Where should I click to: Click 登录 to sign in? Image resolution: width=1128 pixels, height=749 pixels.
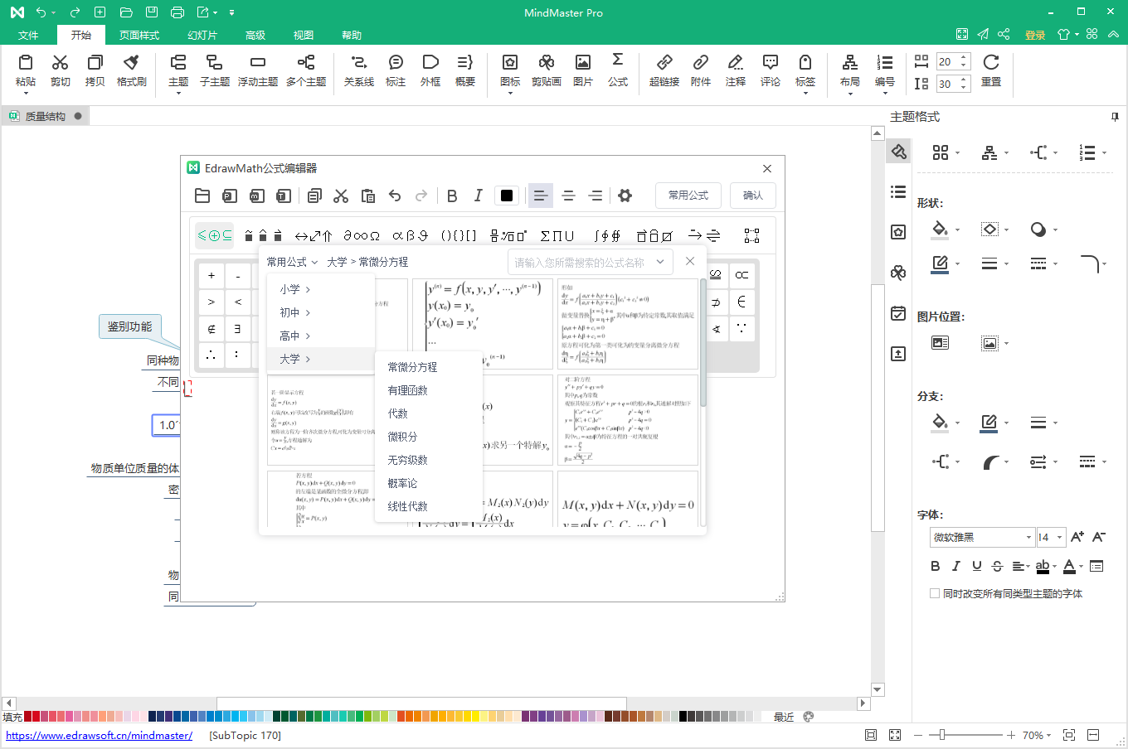(x=1035, y=35)
